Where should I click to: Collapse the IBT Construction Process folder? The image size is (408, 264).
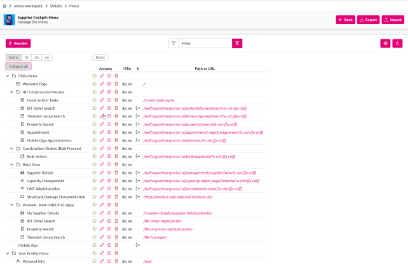click(x=11, y=92)
